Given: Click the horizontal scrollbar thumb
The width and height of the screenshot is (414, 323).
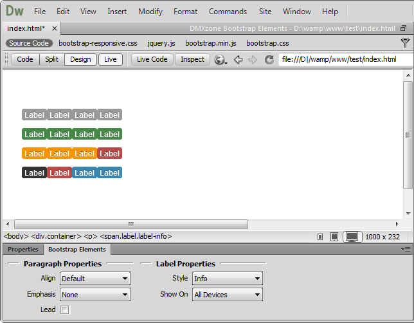Looking at the screenshot, I should tap(131, 224).
